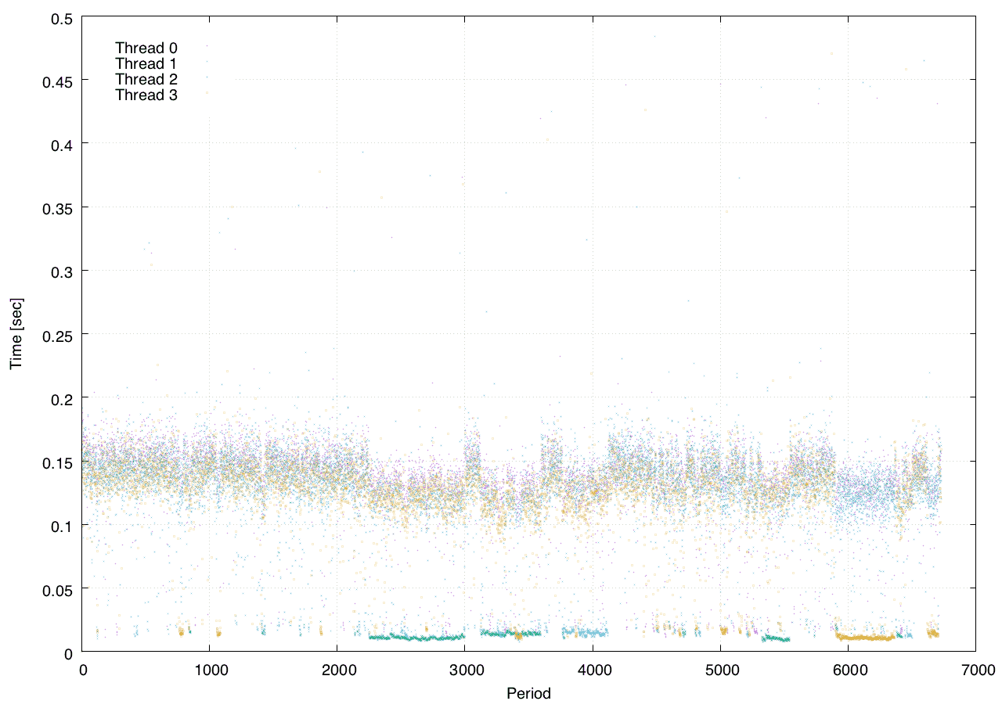The height and width of the screenshot is (701, 1002).
Task: Click the 'Thread 0' legend label
Action: pyautogui.click(x=146, y=48)
